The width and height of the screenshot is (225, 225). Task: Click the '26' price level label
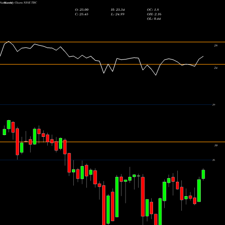tap(214, 160)
